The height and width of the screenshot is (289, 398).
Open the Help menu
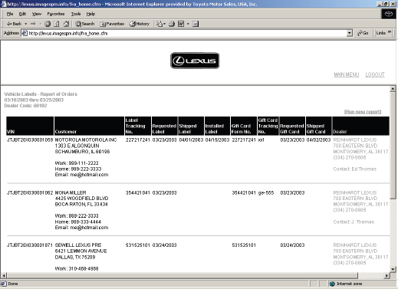pos(90,14)
